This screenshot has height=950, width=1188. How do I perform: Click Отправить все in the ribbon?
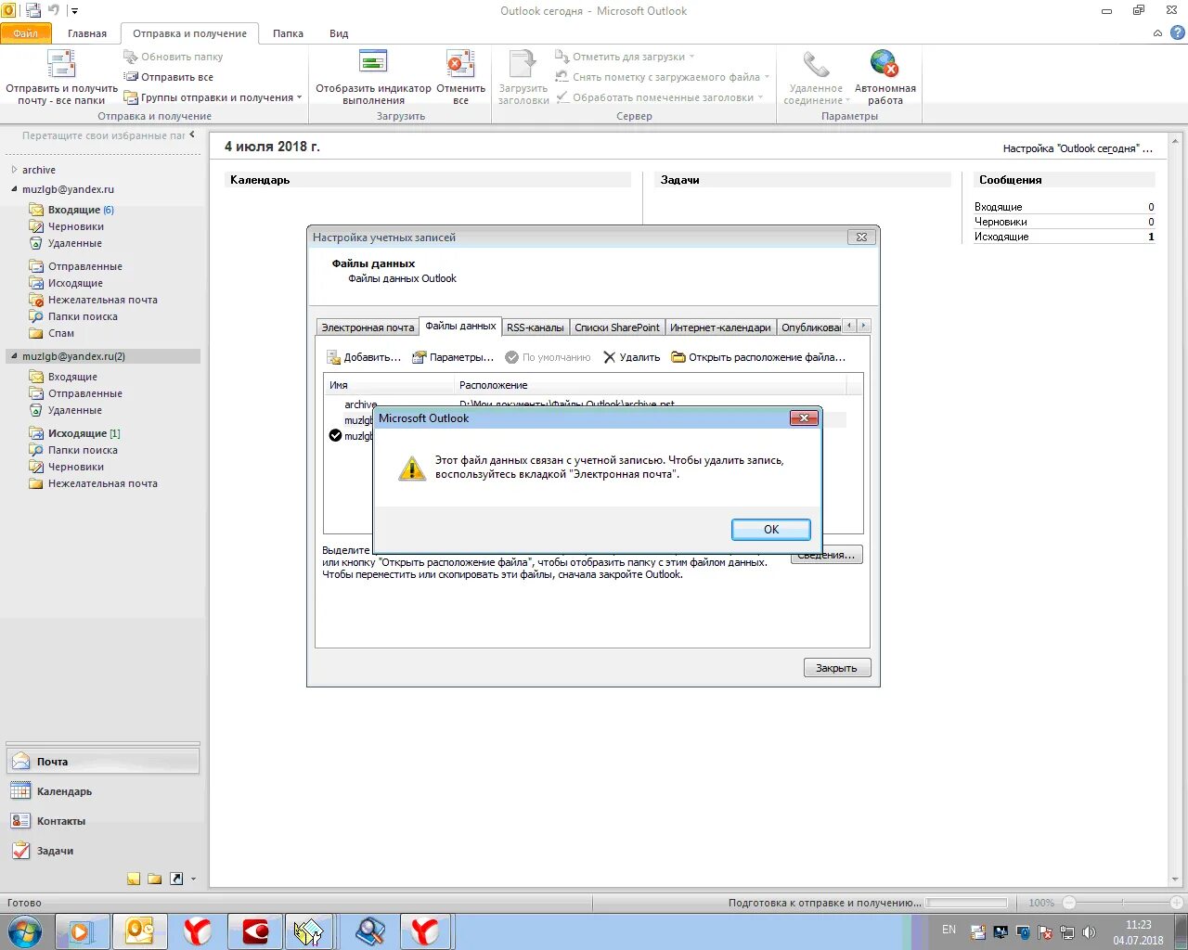(x=168, y=77)
